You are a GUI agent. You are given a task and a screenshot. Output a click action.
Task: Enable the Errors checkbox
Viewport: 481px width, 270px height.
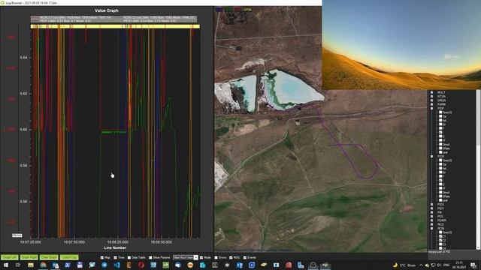point(216,258)
